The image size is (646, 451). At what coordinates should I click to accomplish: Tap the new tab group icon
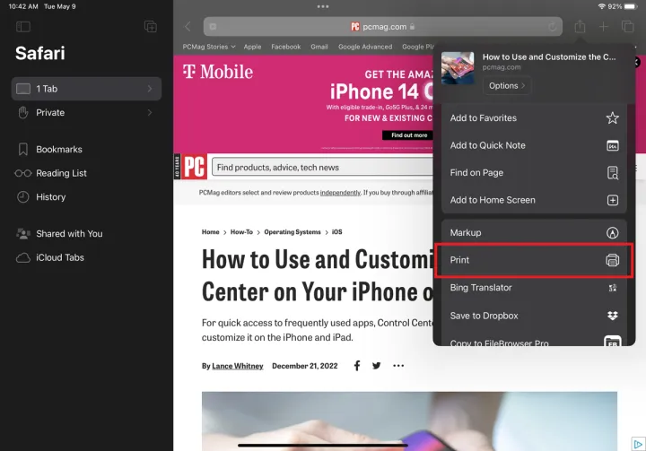tap(150, 27)
